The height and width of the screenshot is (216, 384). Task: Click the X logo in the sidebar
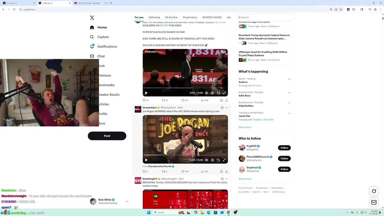92,18
